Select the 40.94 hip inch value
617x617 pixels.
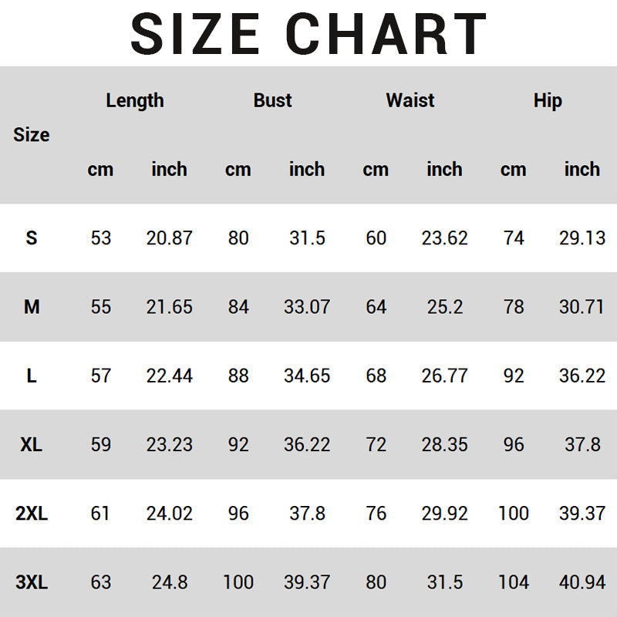click(x=582, y=582)
